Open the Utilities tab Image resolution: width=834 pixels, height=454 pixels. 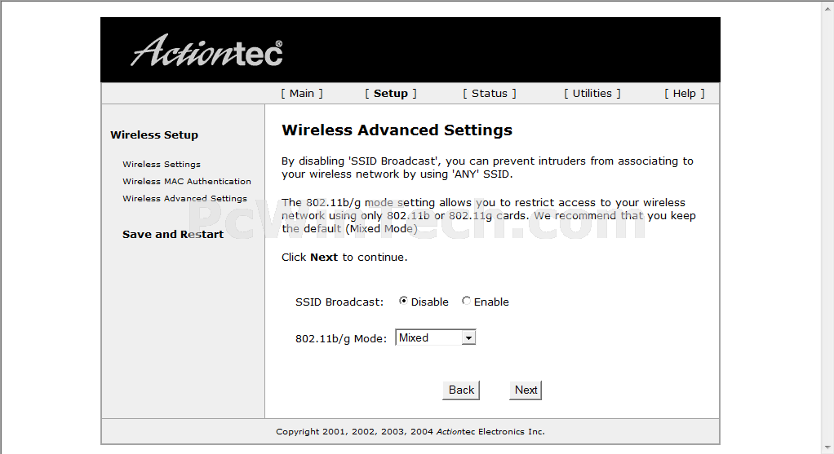592,94
